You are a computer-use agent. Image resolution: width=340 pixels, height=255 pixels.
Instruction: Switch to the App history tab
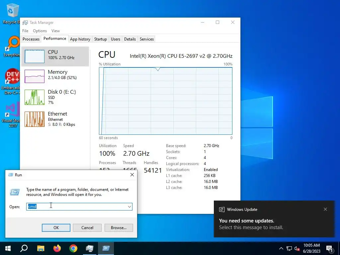tap(80, 39)
